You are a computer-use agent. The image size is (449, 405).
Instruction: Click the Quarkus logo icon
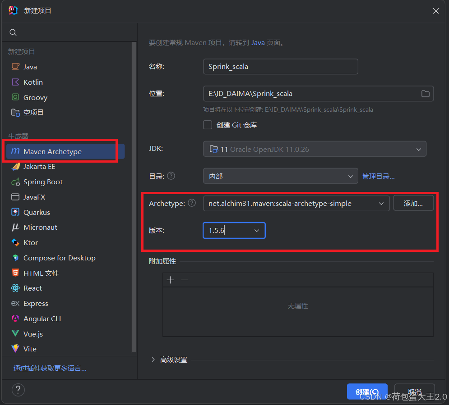pyautogui.click(x=15, y=212)
